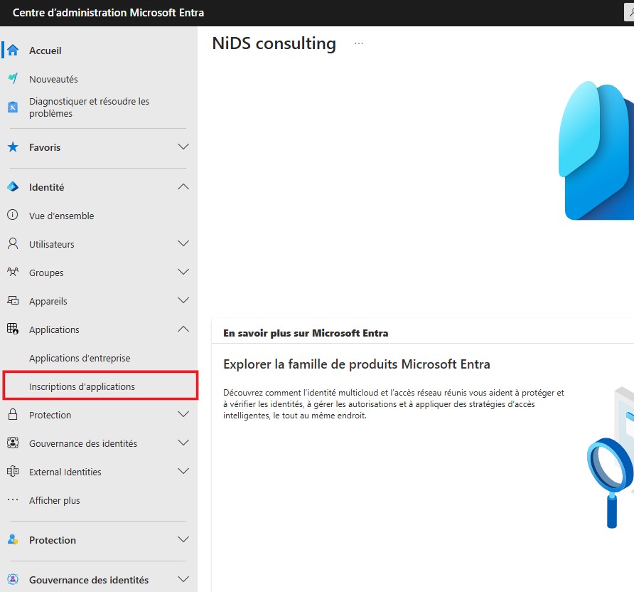Collapse the Identité section chevron
634x592 pixels.
point(183,186)
